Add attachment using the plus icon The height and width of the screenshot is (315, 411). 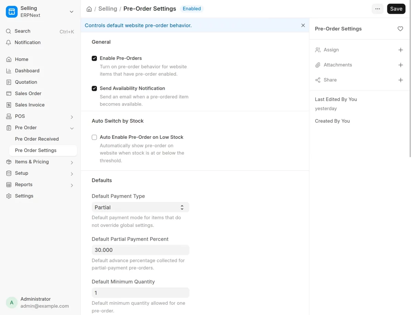[401, 65]
